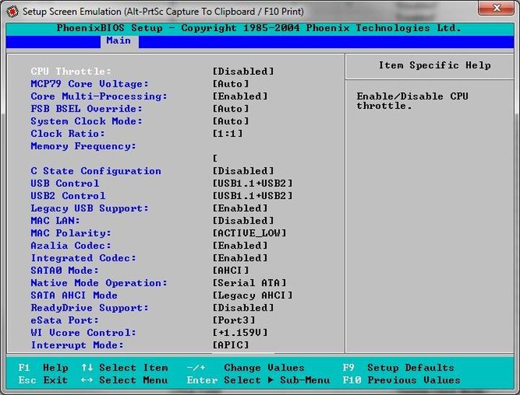Click the Memory Frequency label
This screenshot has width=520, height=395.
tap(83, 146)
